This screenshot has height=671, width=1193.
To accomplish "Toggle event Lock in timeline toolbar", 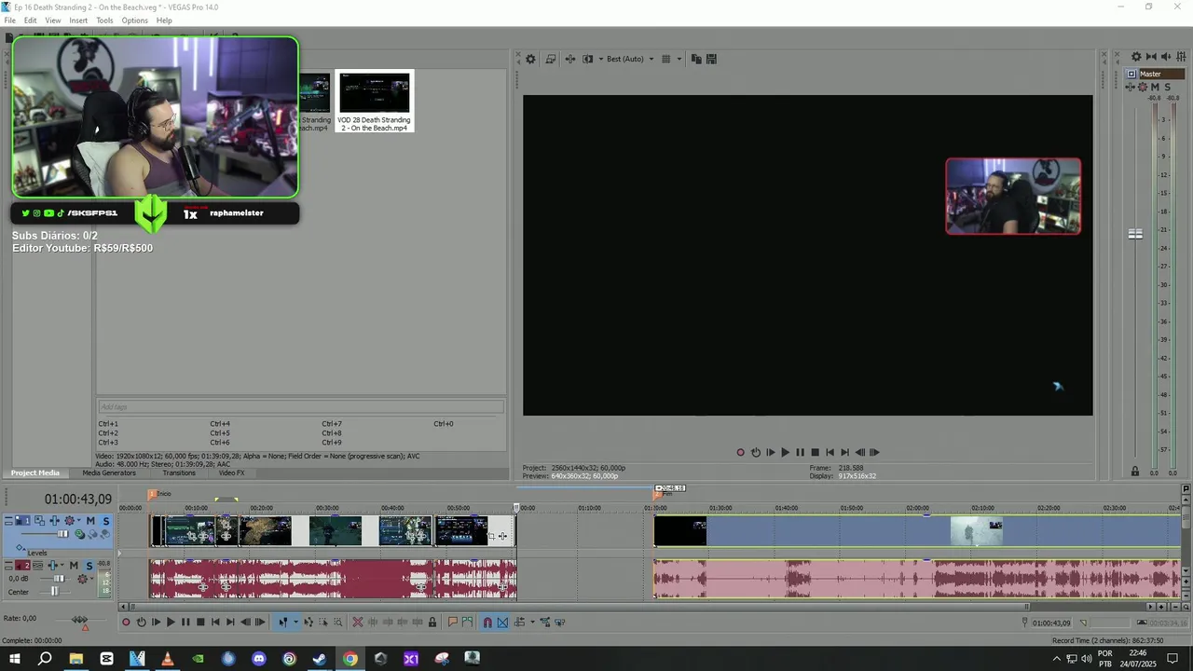I will click(432, 622).
